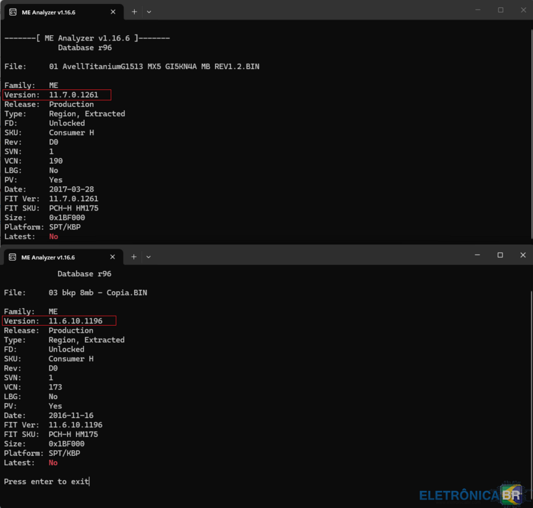Click Release Production in the top window
This screenshot has width=533, height=508.
point(71,104)
